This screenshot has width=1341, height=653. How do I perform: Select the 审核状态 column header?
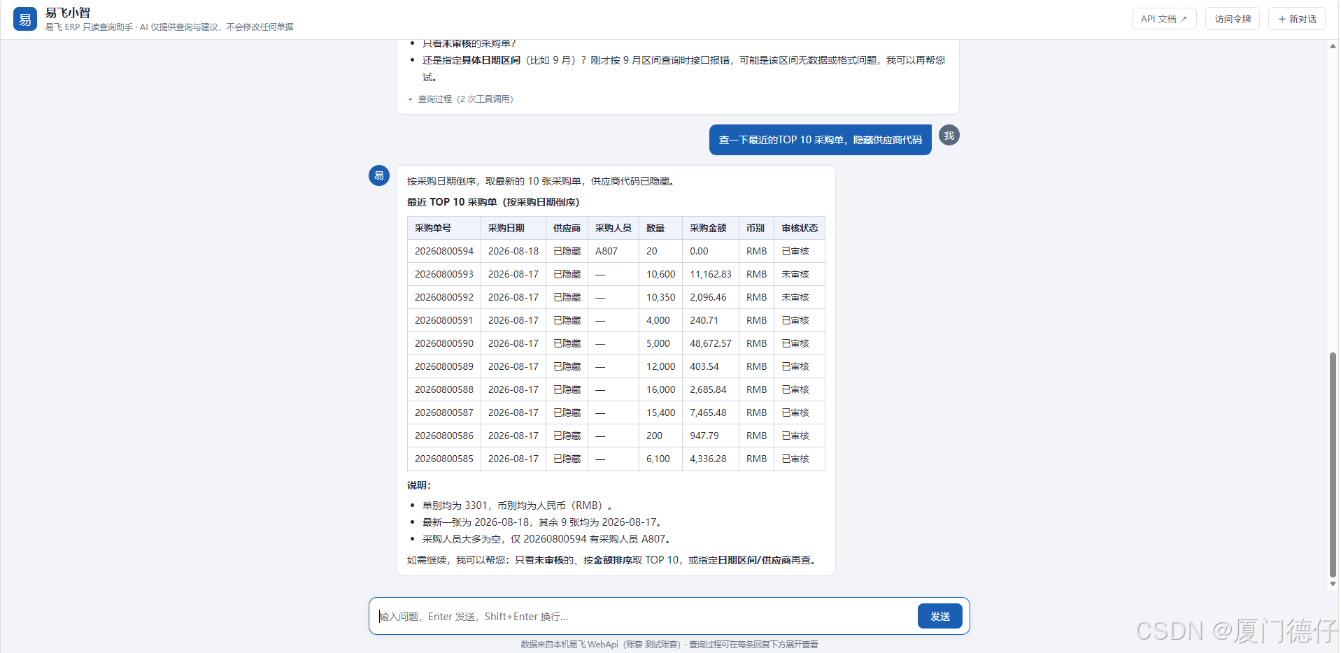(x=800, y=228)
